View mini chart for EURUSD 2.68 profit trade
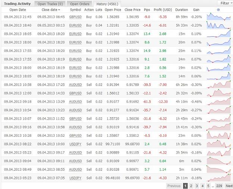The width and height of the screenshot is (233, 189). pos(218,34)
